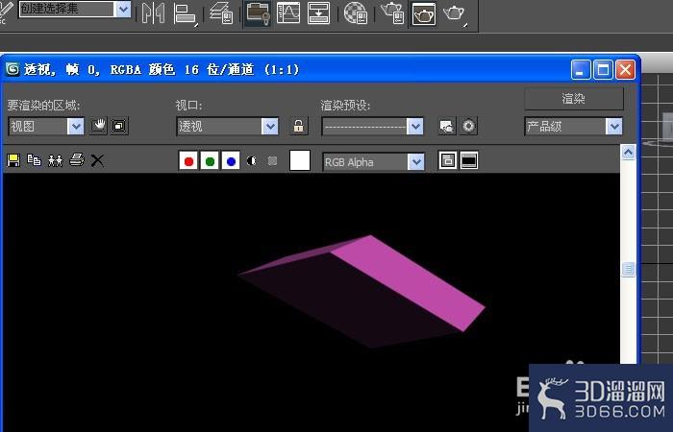673x432 pixels.
Task: Select the Mirror tool icon
Action: (x=153, y=13)
